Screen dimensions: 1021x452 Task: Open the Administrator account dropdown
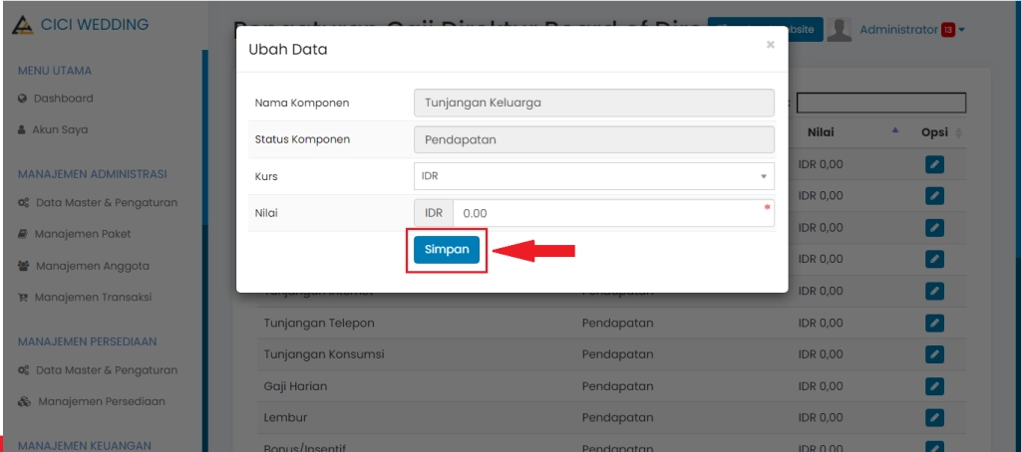(x=912, y=30)
